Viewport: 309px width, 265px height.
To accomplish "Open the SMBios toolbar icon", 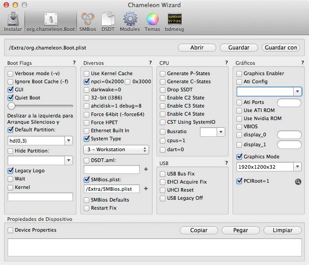I will [x=88, y=22].
